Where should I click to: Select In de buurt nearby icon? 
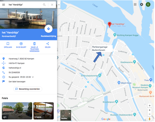21,45
